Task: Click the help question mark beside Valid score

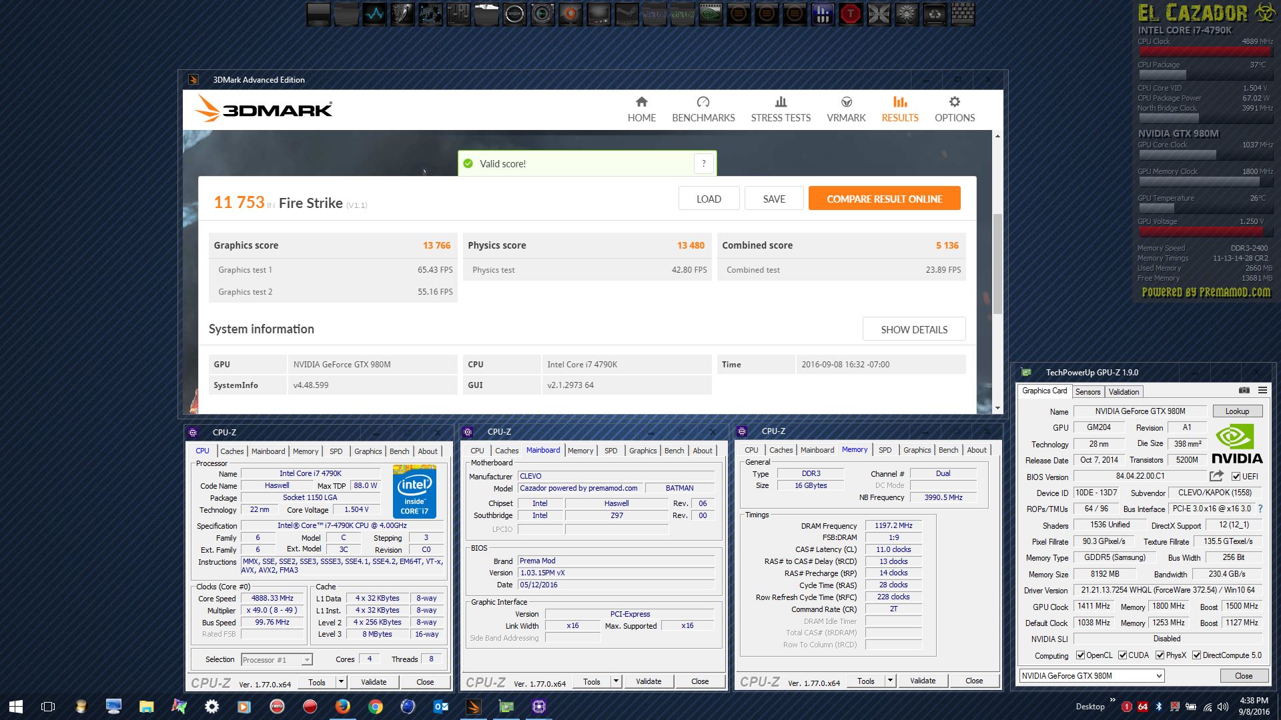Action: pyautogui.click(x=703, y=163)
